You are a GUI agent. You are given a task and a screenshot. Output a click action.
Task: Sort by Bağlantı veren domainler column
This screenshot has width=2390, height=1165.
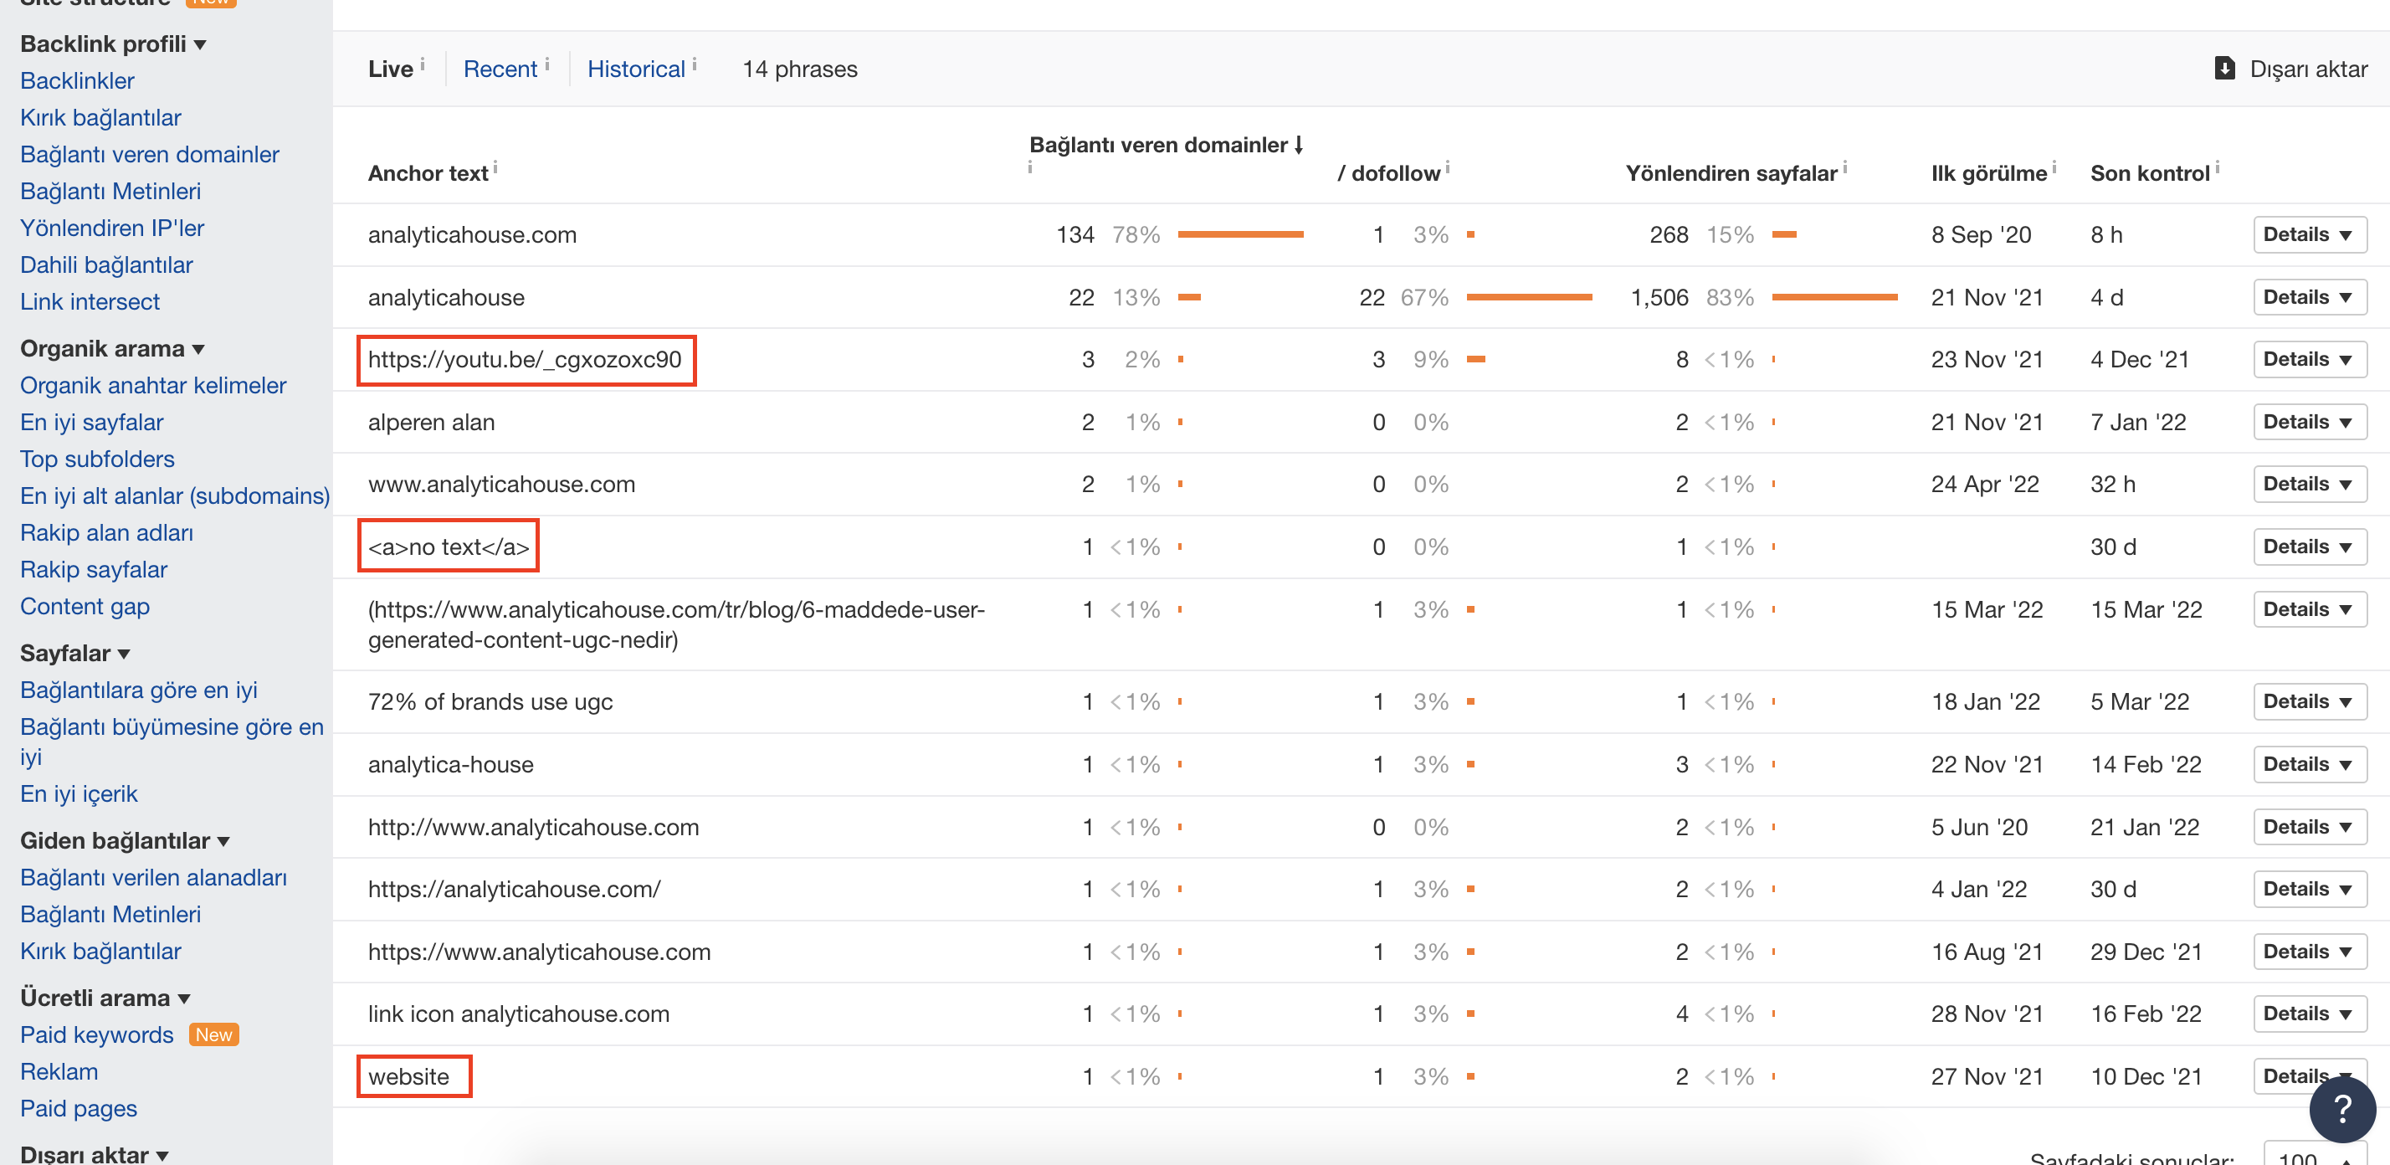pos(1167,145)
